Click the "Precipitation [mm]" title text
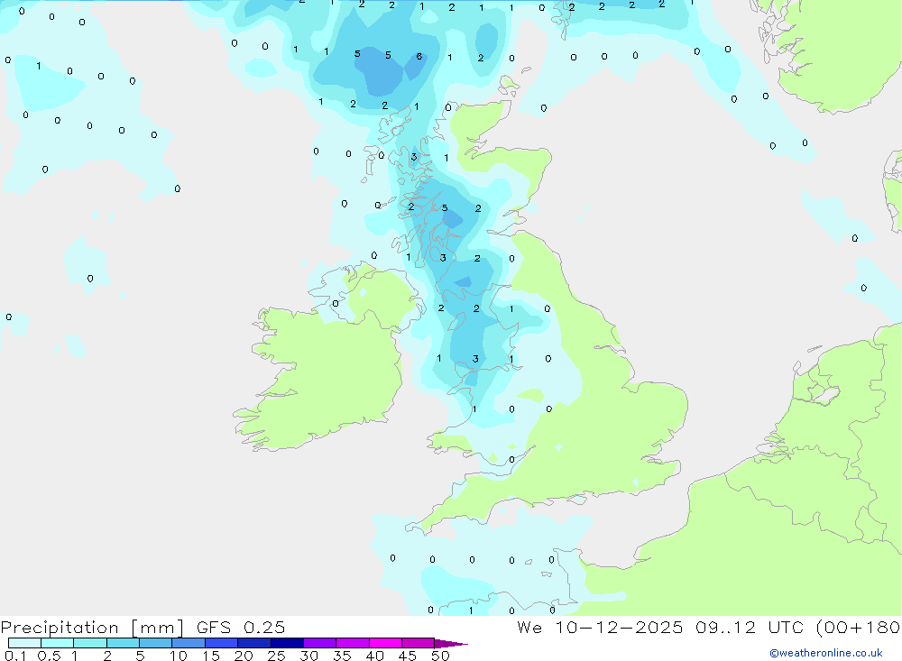The width and height of the screenshot is (902, 661). (92, 628)
